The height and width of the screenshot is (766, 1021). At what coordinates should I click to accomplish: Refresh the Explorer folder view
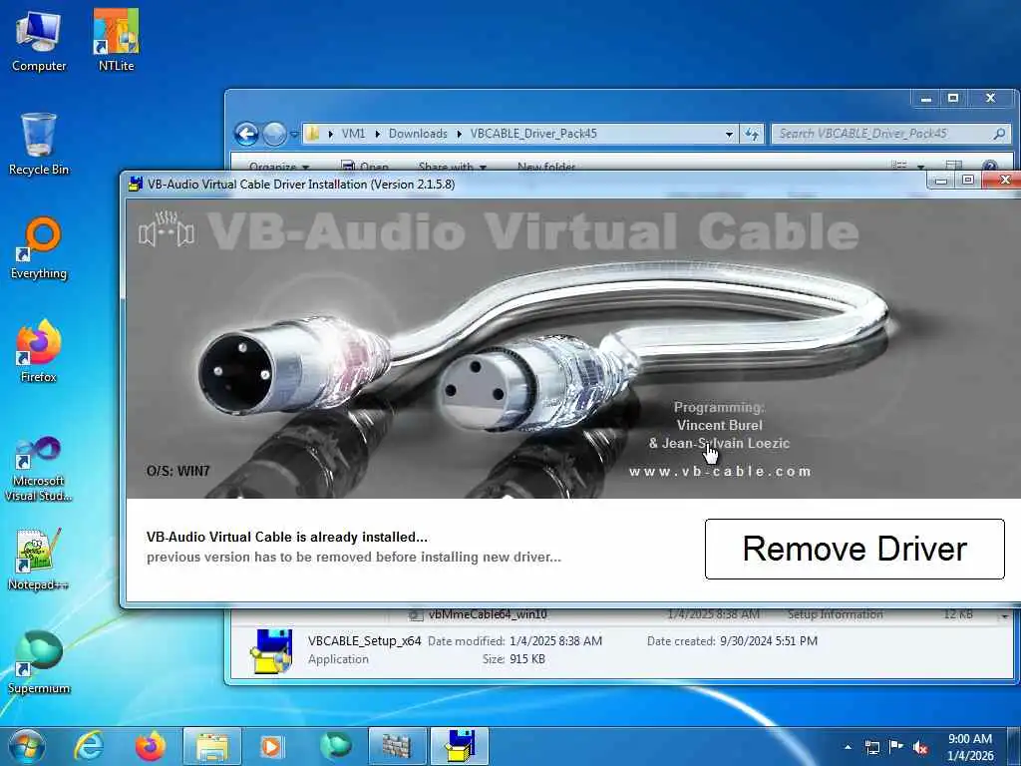pyautogui.click(x=752, y=135)
